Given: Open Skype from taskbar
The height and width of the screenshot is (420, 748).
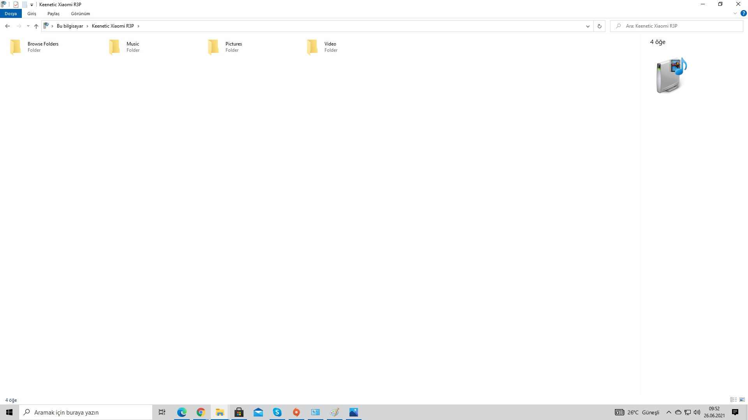Looking at the screenshot, I should click(277, 412).
